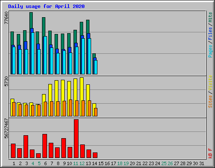Screen dimensions: 215x168
Task: Click day label 11 on the x-axis
Action: click(76, 163)
